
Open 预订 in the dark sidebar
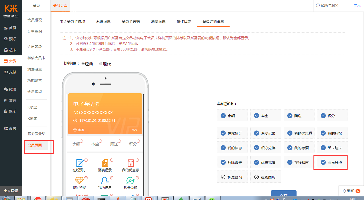tap(10, 39)
